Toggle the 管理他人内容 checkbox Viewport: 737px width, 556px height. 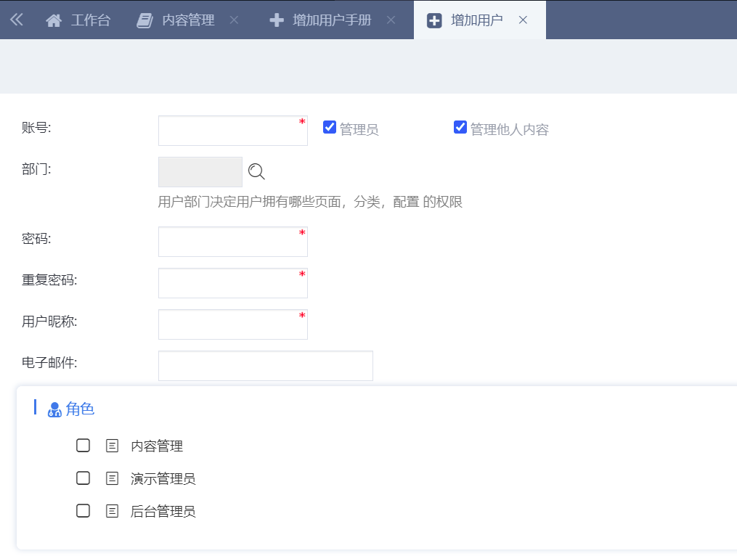tap(460, 128)
